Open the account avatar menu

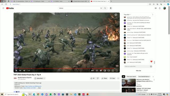[x=164, y=8]
